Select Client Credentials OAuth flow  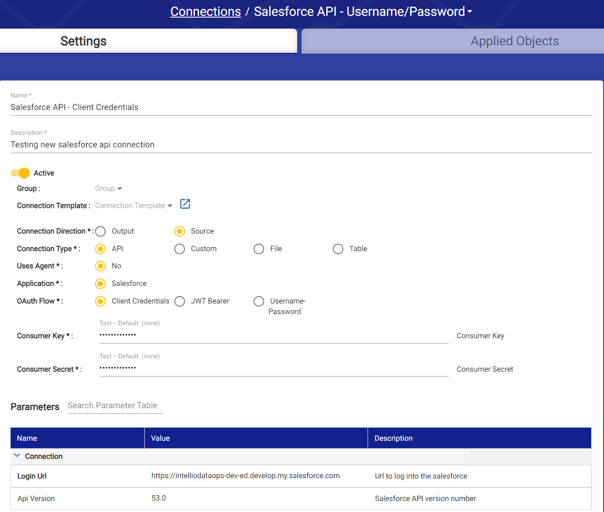[x=100, y=301]
